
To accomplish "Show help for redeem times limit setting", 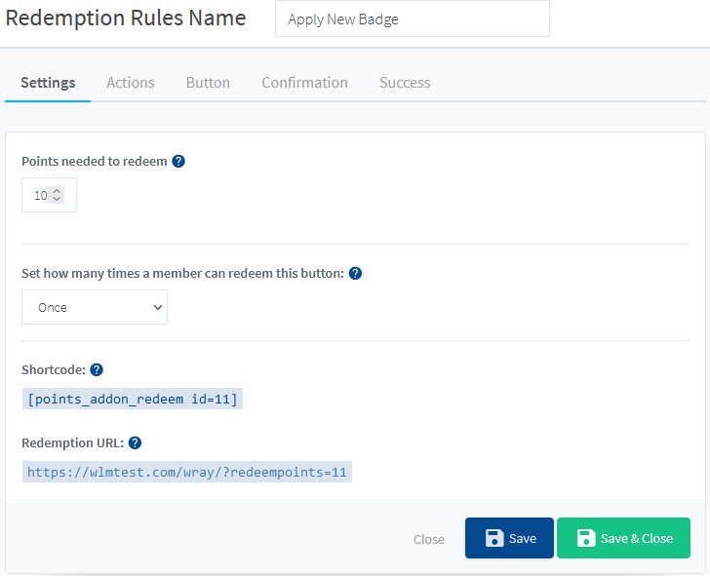I will [x=355, y=273].
